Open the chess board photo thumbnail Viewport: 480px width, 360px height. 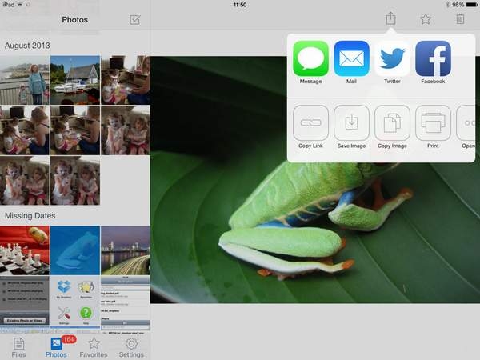click(25, 250)
